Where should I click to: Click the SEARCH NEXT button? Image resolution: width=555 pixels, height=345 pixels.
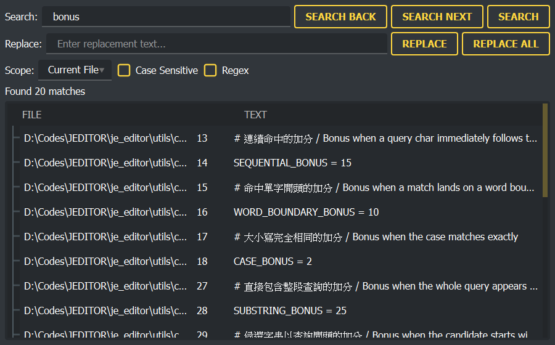pos(437,17)
